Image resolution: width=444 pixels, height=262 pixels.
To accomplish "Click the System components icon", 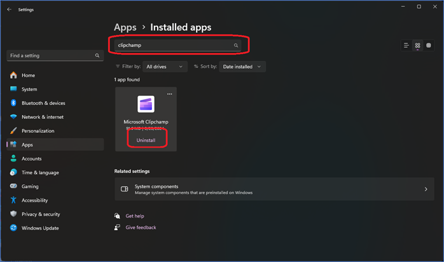I will click(125, 189).
